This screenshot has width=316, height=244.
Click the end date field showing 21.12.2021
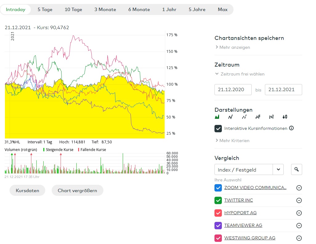tap(283, 89)
